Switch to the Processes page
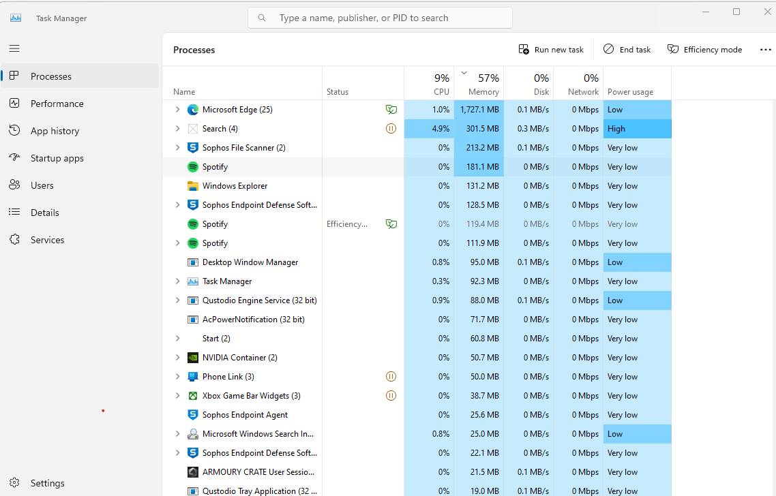This screenshot has height=496, width=776. click(x=80, y=76)
